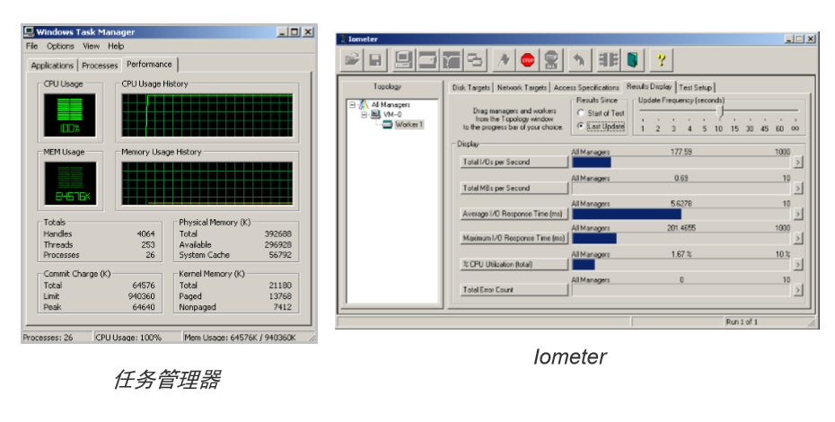Select the Results Display tab
The height and width of the screenshot is (422, 835).
point(649,86)
